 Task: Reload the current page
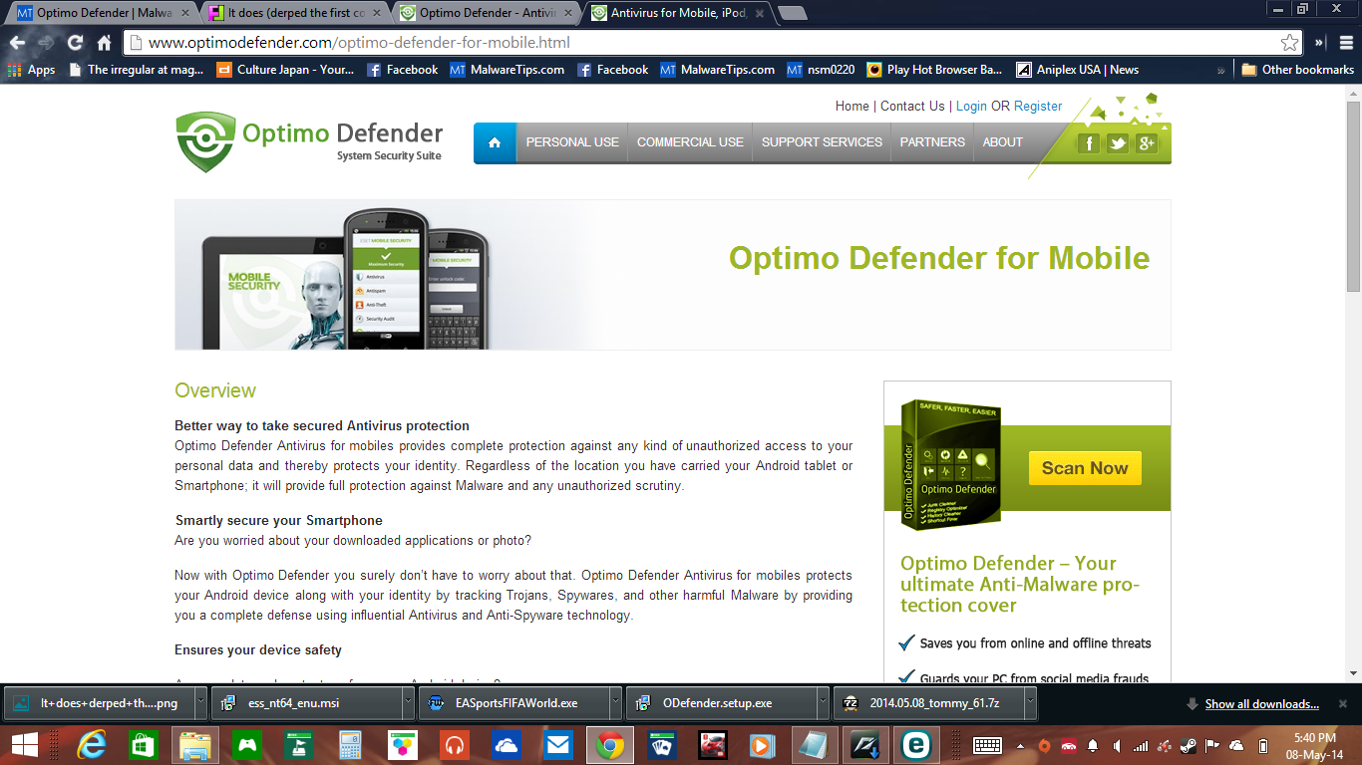pyautogui.click(x=75, y=43)
